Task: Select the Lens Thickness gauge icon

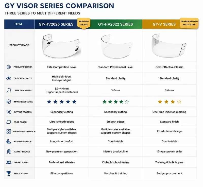Action: coord(9,90)
